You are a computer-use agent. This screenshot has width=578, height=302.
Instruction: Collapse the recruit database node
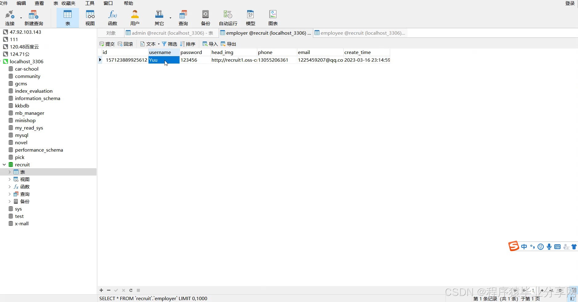tap(4, 165)
